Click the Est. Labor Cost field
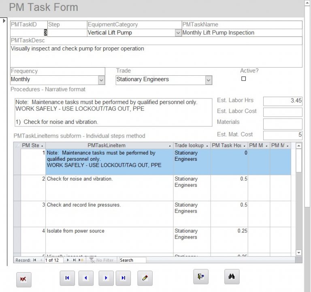The width and height of the screenshot is (311, 292). (283, 112)
